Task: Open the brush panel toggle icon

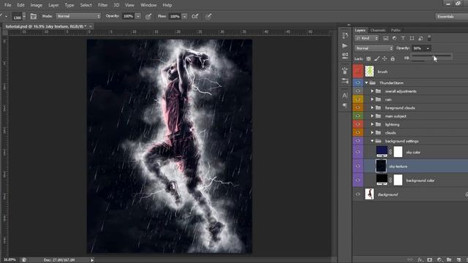Action: click(x=34, y=16)
